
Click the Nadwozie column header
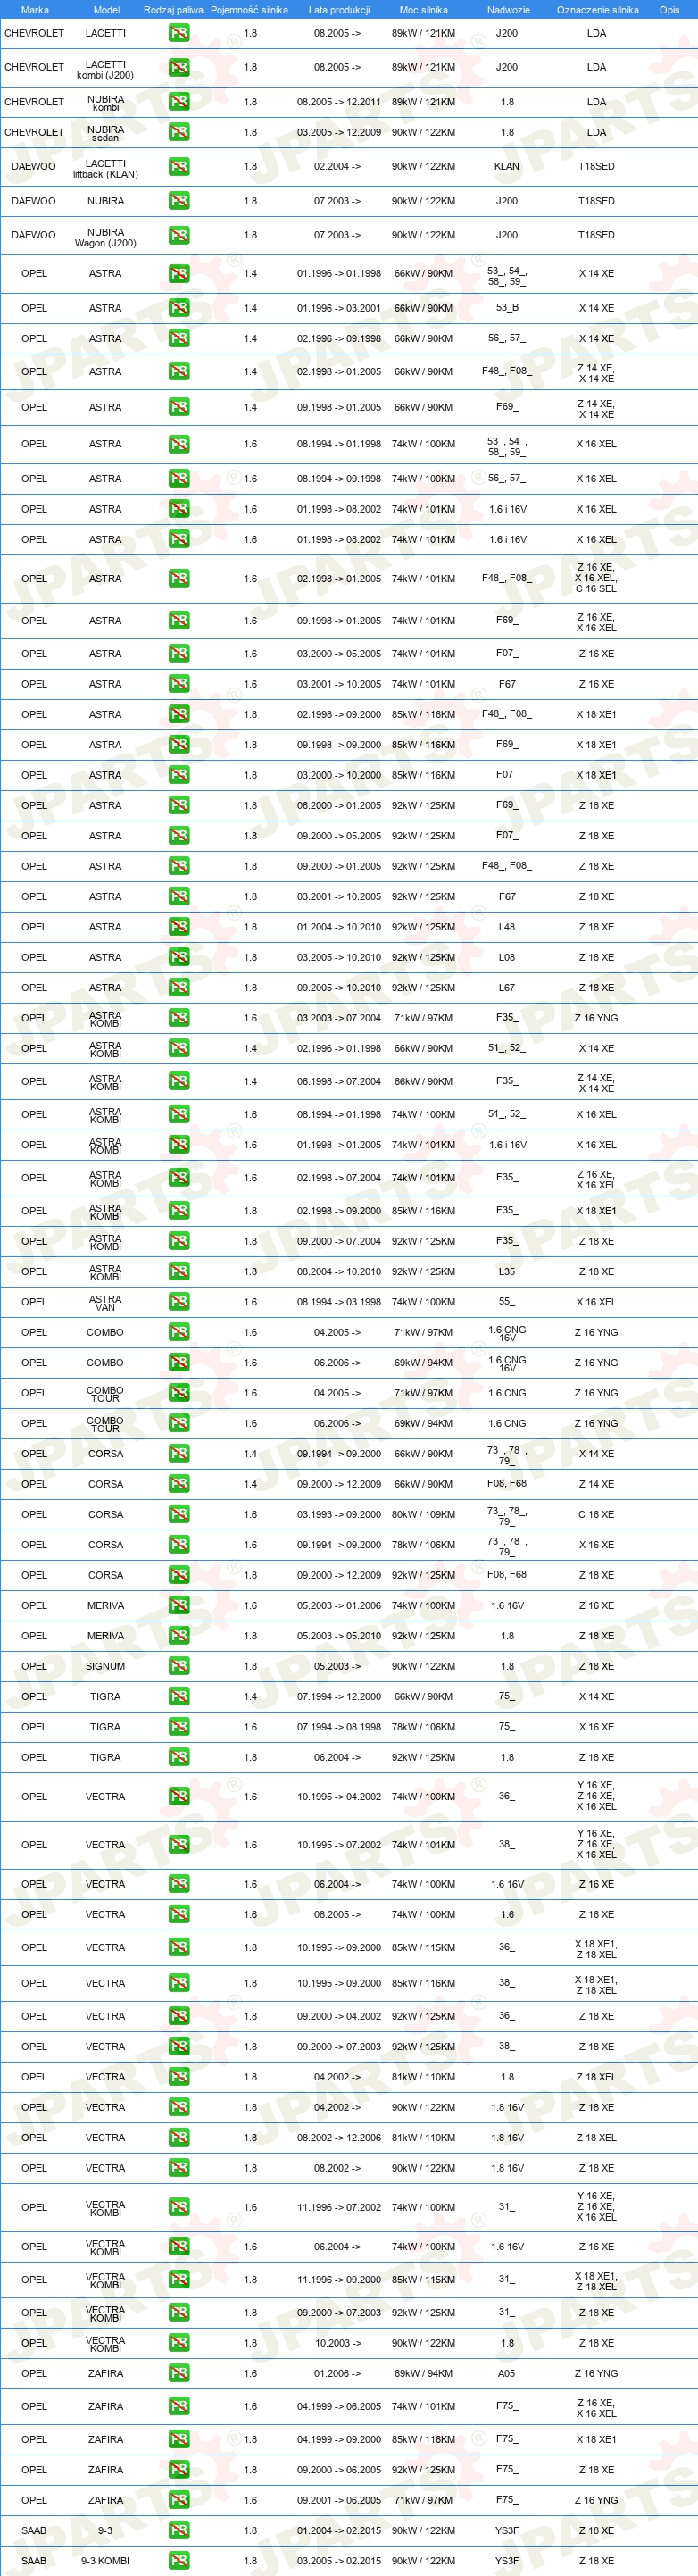[x=508, y=10]
